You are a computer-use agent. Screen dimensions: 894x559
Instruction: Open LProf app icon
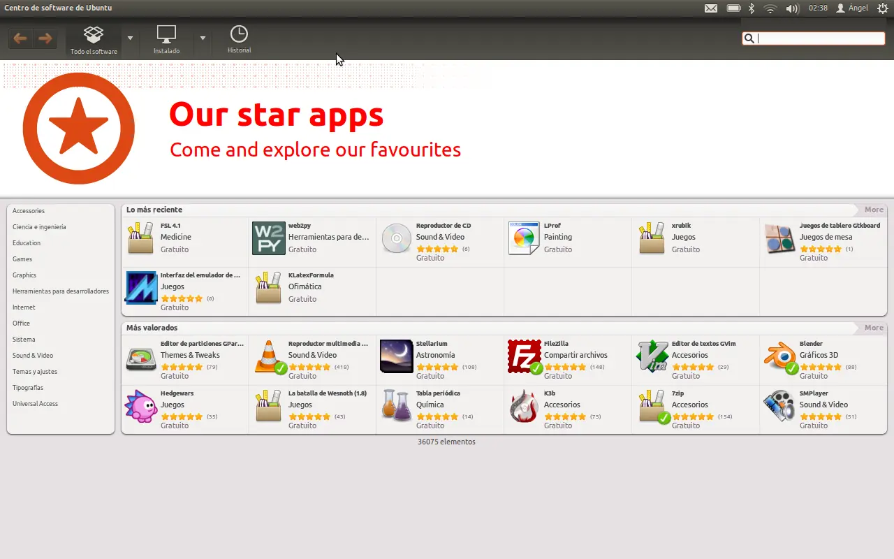(524, 238)
